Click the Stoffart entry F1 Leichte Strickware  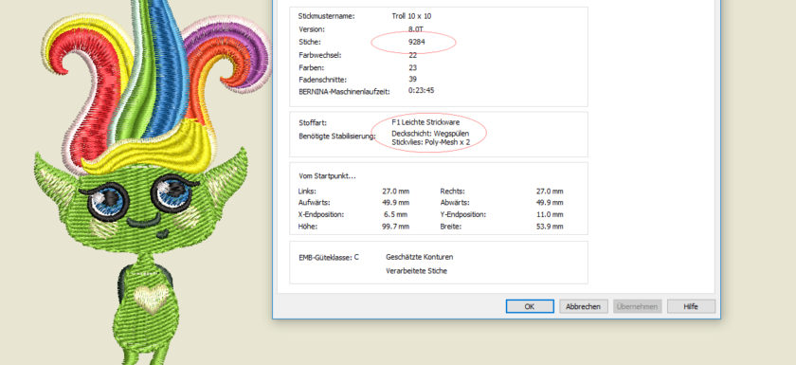click(425, 122)
